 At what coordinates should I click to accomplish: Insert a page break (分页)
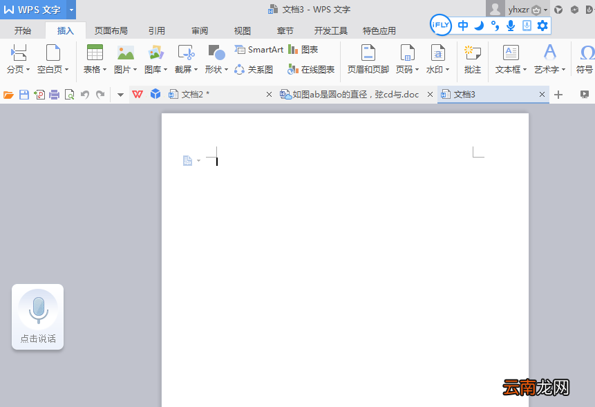[x=18, y=59]
